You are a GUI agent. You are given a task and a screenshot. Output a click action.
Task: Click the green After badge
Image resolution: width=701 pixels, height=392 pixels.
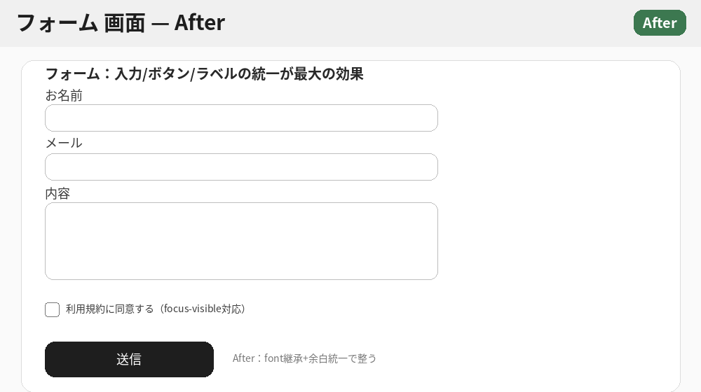point(659,23)
